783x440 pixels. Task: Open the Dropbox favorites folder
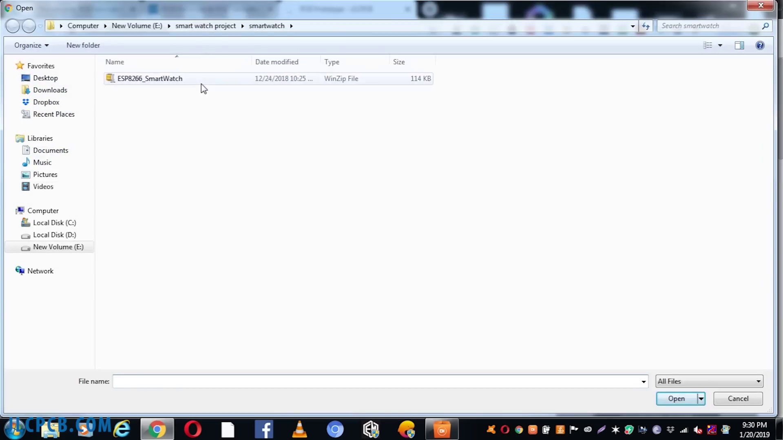point(46,102)
